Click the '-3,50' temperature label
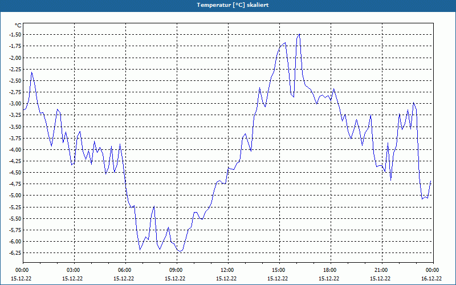 [16, 127]
